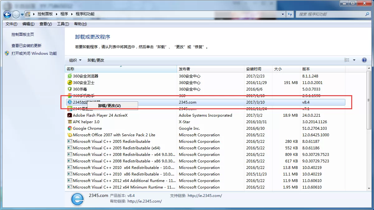Click the Microsoft Office 2007 program icon
Screen dimensions: 374x210
(70, 135)
